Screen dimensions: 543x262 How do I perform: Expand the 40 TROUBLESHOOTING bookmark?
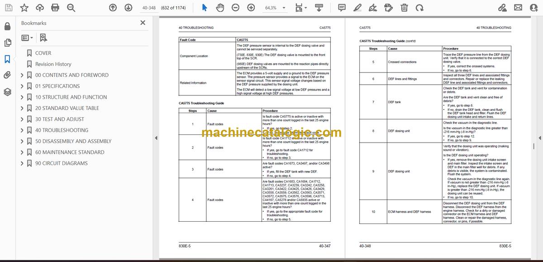[22, 130]
